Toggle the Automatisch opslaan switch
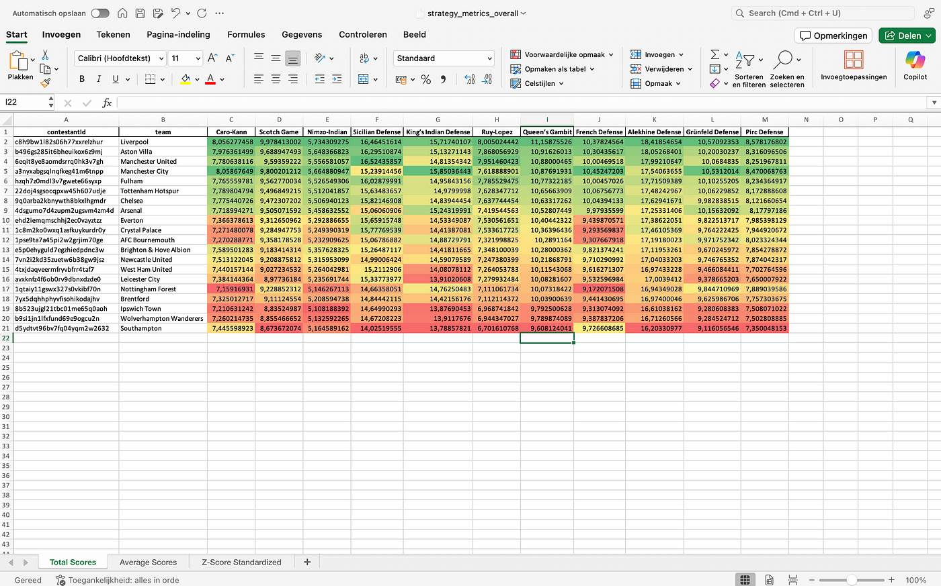Viewport: 941px width, 586px height. 100,13
